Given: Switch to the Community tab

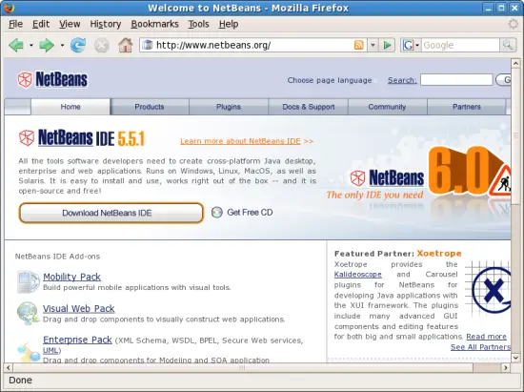Looking at the screenshot, I should 387,107.
